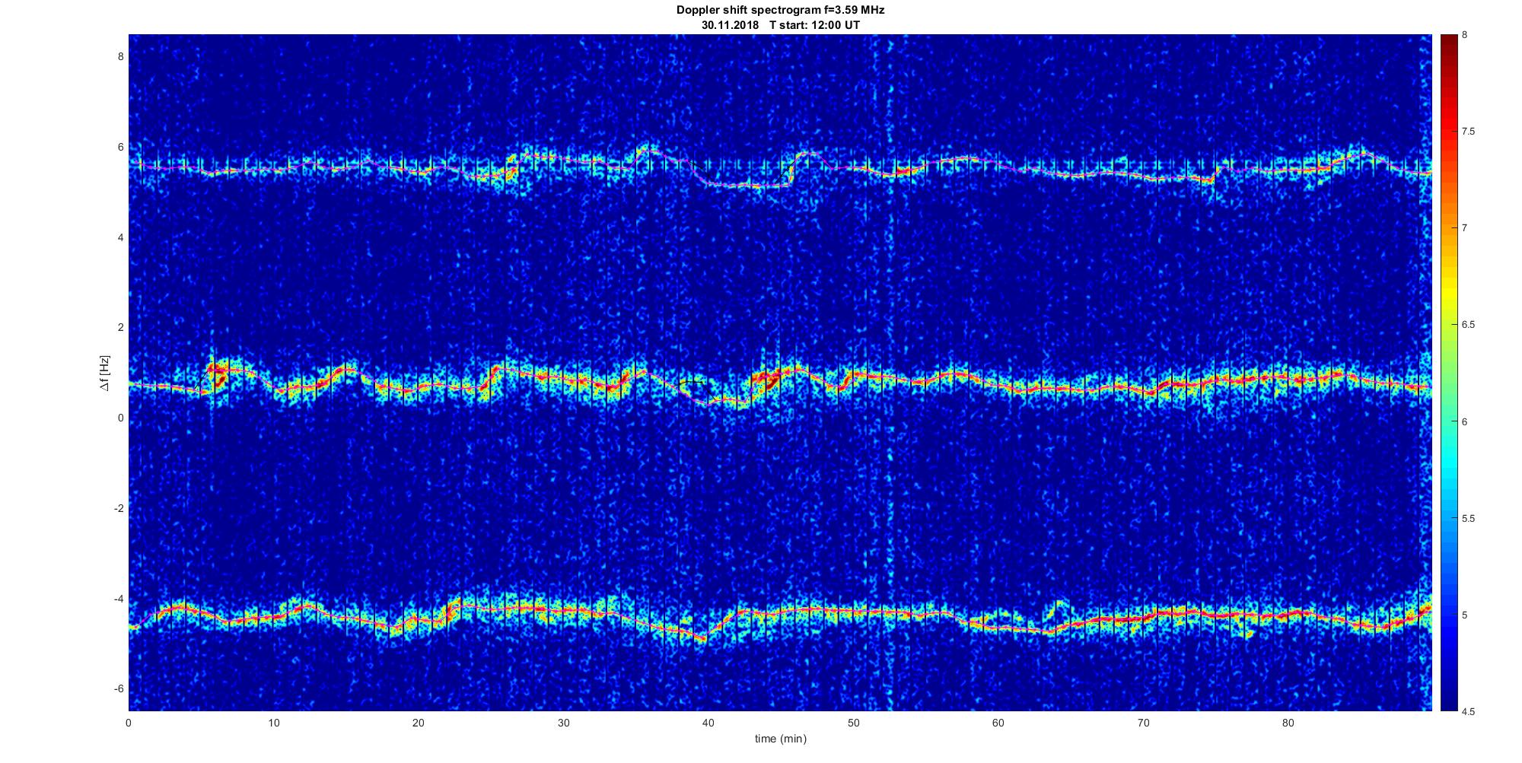Click the colorbar tick label '7'
This screenshot has width=1522, height=763.
tap(1465, 228)
